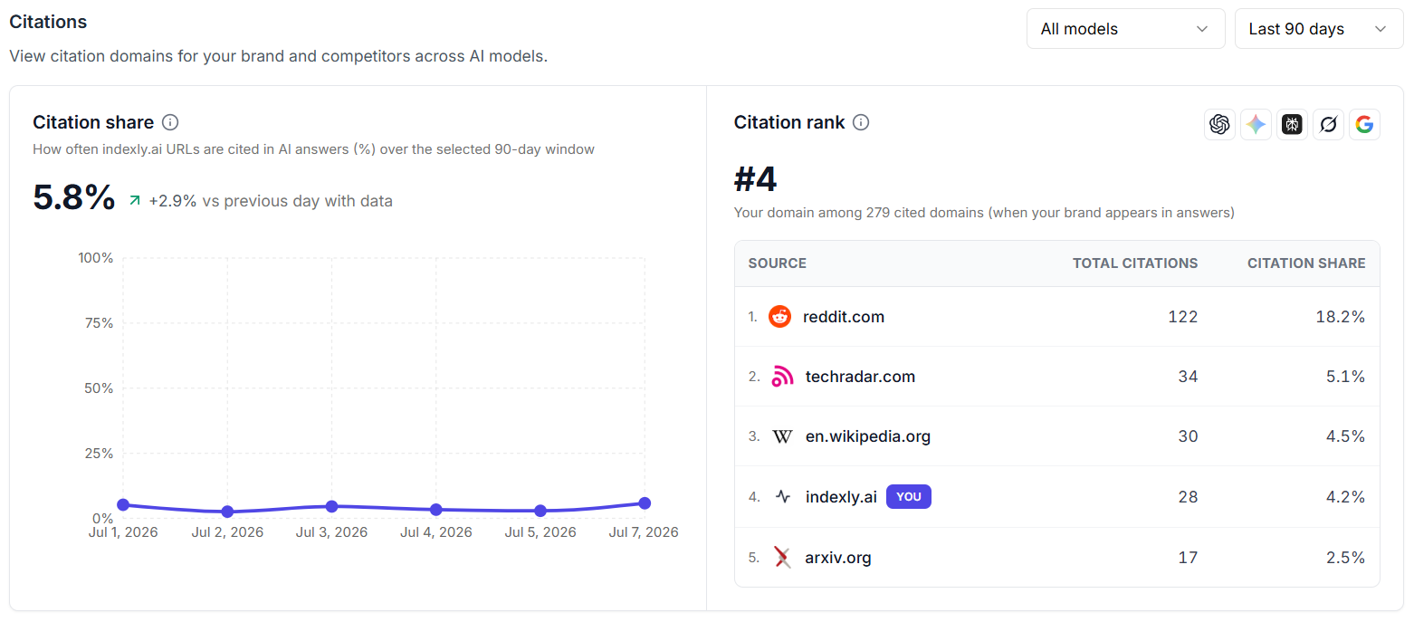Click en.wikipedia.org citation share 4.5%
Image resolution: width=1414 pixels, height=622 pixels.
(1344, 436)
